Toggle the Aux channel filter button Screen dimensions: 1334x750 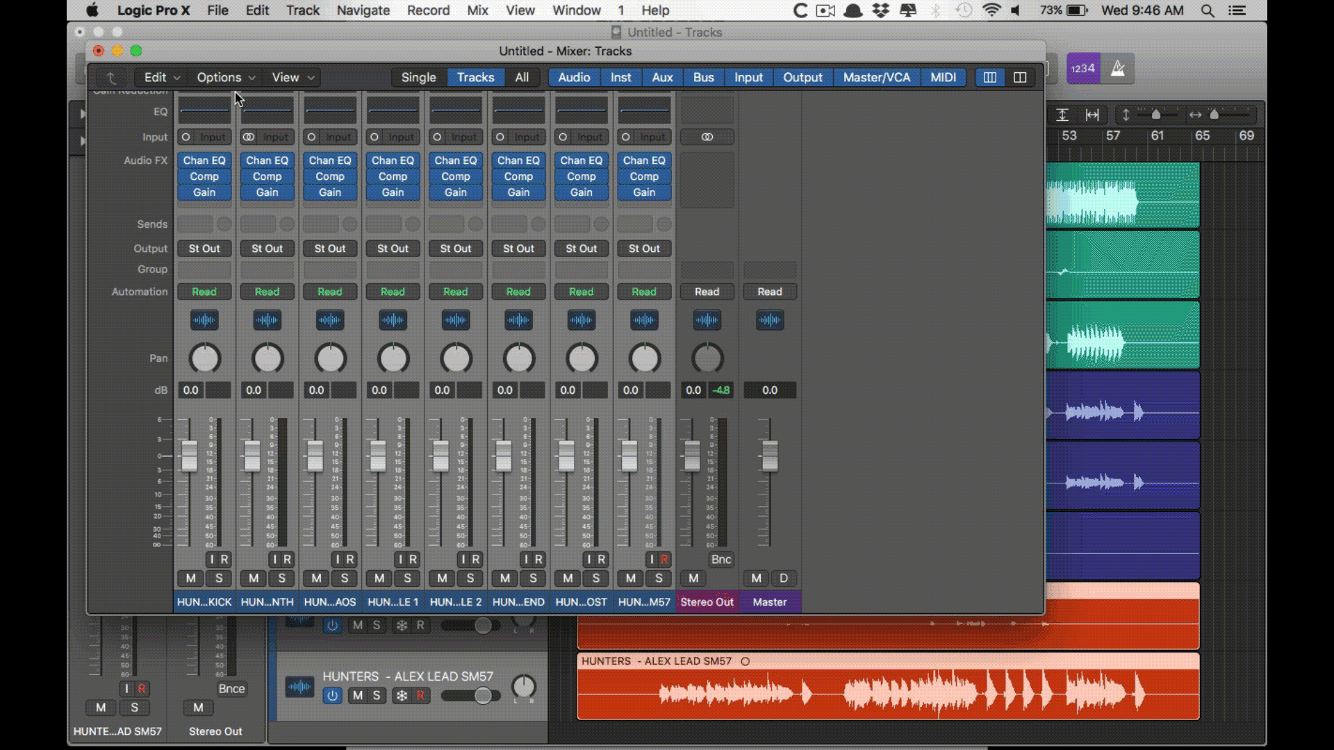(x=662, y=77)
